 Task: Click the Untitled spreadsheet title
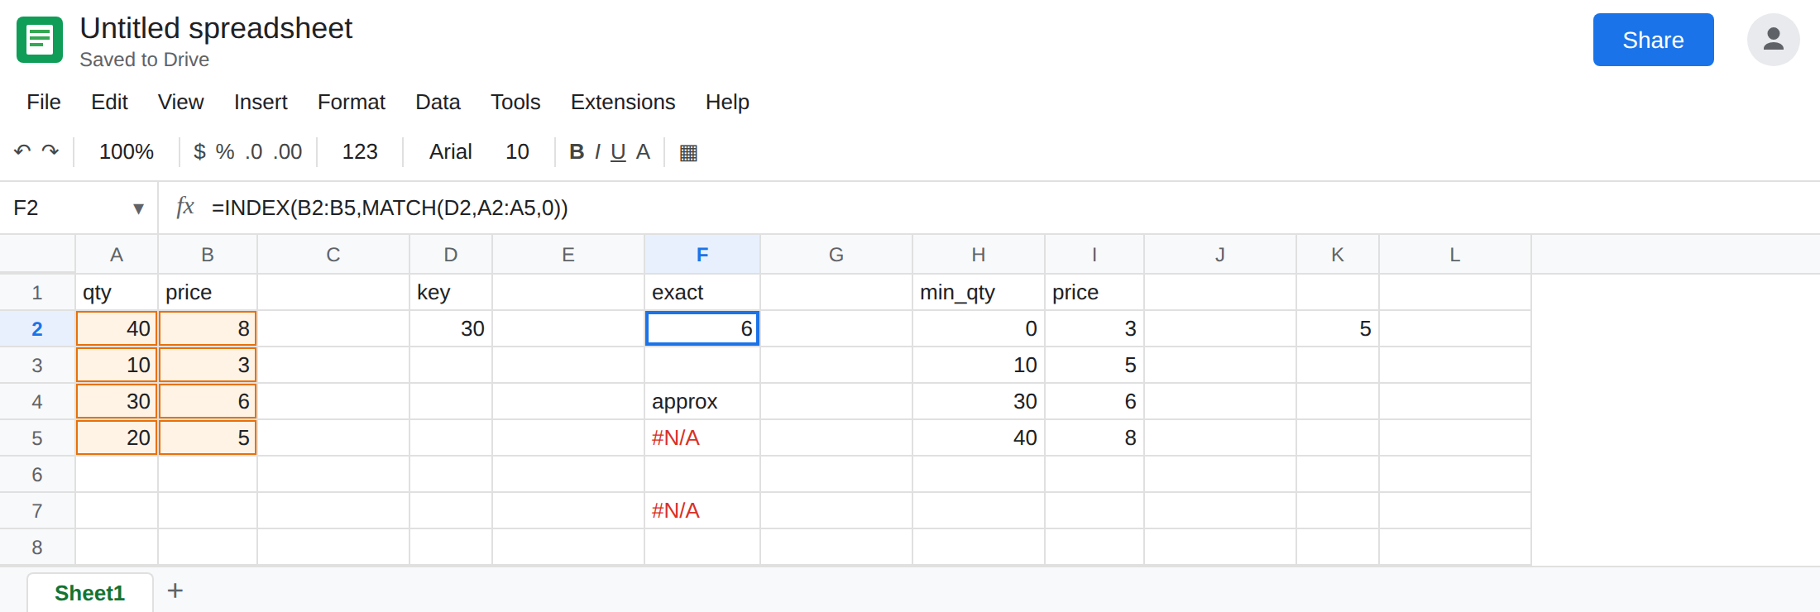tap(216, 28)
